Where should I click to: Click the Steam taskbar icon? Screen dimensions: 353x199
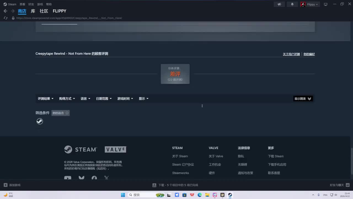tap(230, 195)
